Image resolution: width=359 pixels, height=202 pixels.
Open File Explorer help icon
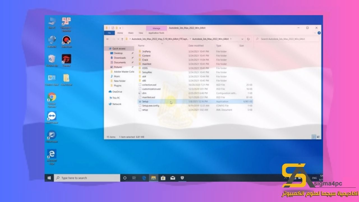319,33
